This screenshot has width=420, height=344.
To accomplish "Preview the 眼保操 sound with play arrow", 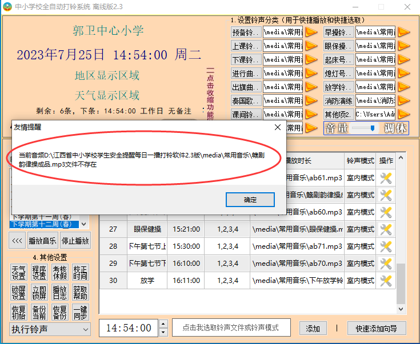I will [404, 46].
